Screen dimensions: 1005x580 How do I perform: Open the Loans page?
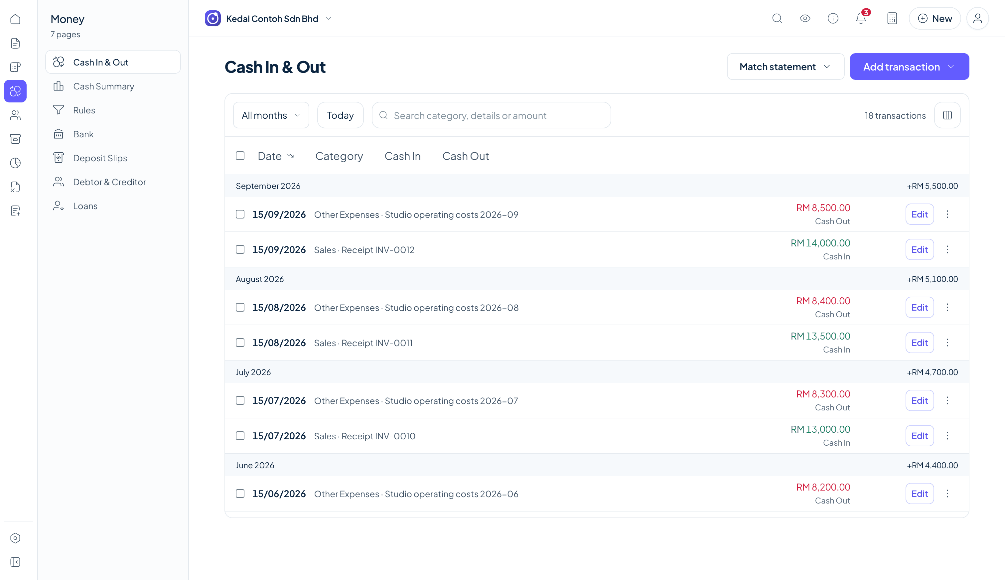pos(113,206)
